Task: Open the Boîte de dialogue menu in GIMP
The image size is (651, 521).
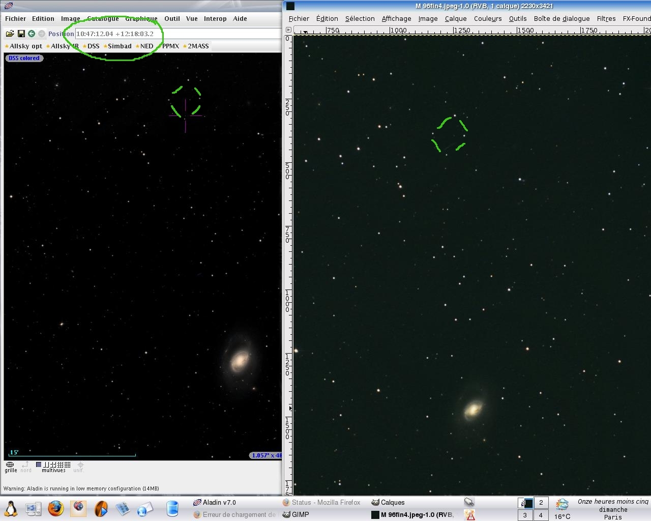Action: 562,19
